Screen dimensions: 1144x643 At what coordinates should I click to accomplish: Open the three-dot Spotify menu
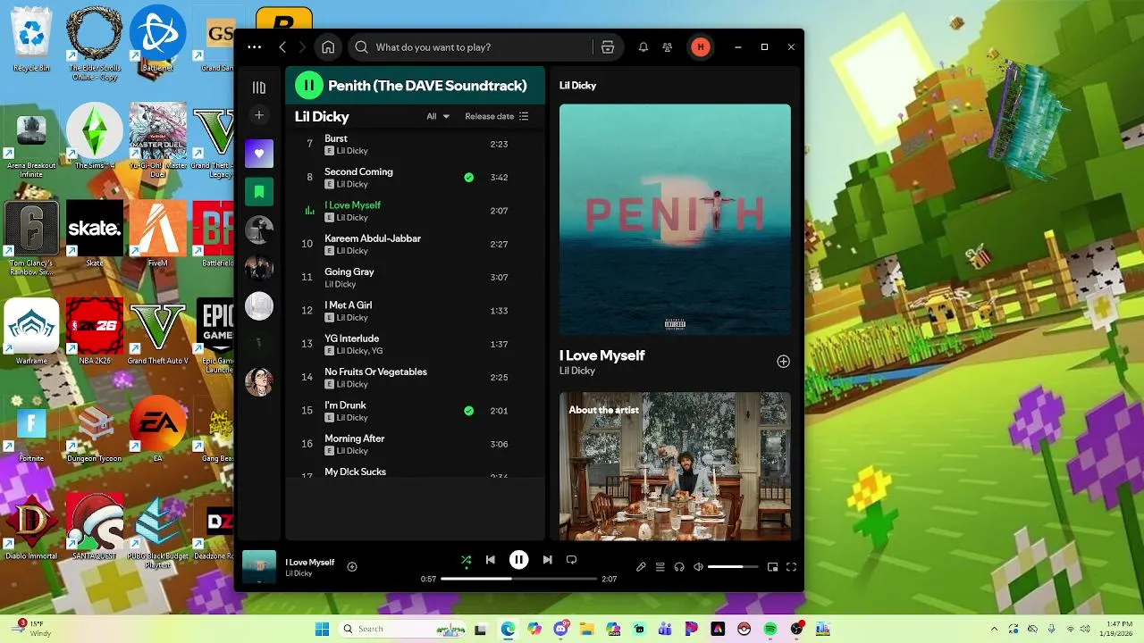pos(255,47)
